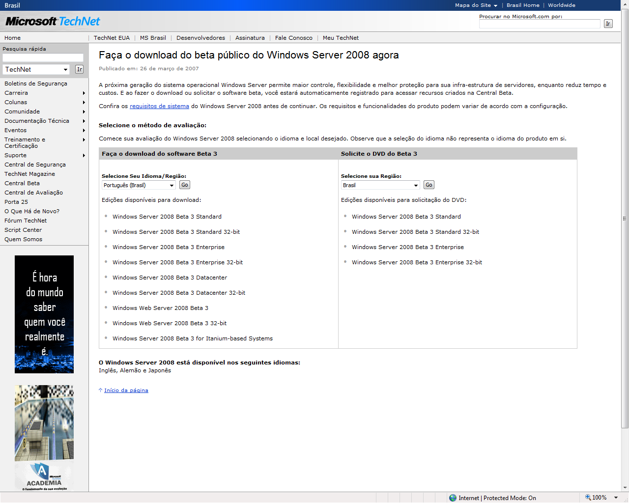
Task: Select DVD edition Windows Server 2008 Beta 3 Standard
Action: (406, 217)
